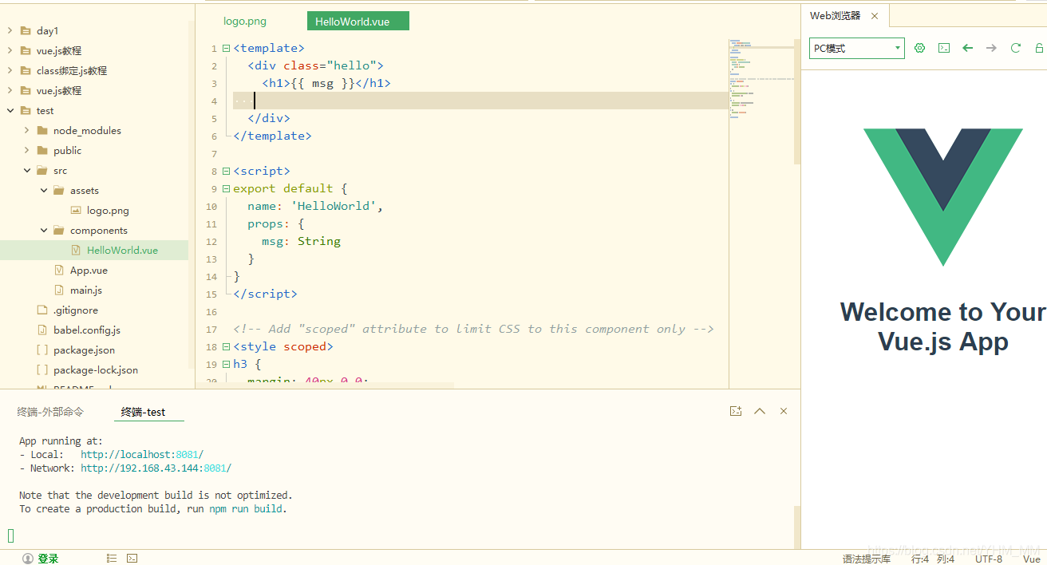Expand the day1 folder chevron
The width and height of the screenshot is (1047, 565).
click(x=10, y=30)
